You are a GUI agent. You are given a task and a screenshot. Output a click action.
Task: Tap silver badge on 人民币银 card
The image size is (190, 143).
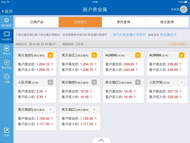point(50,82)
